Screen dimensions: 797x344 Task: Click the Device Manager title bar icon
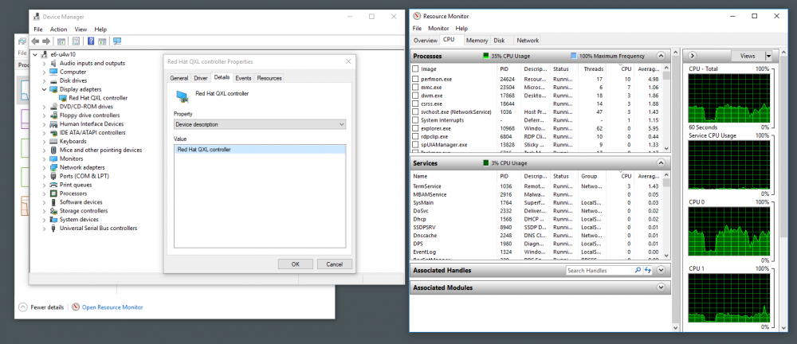click(x=37, y=16)
